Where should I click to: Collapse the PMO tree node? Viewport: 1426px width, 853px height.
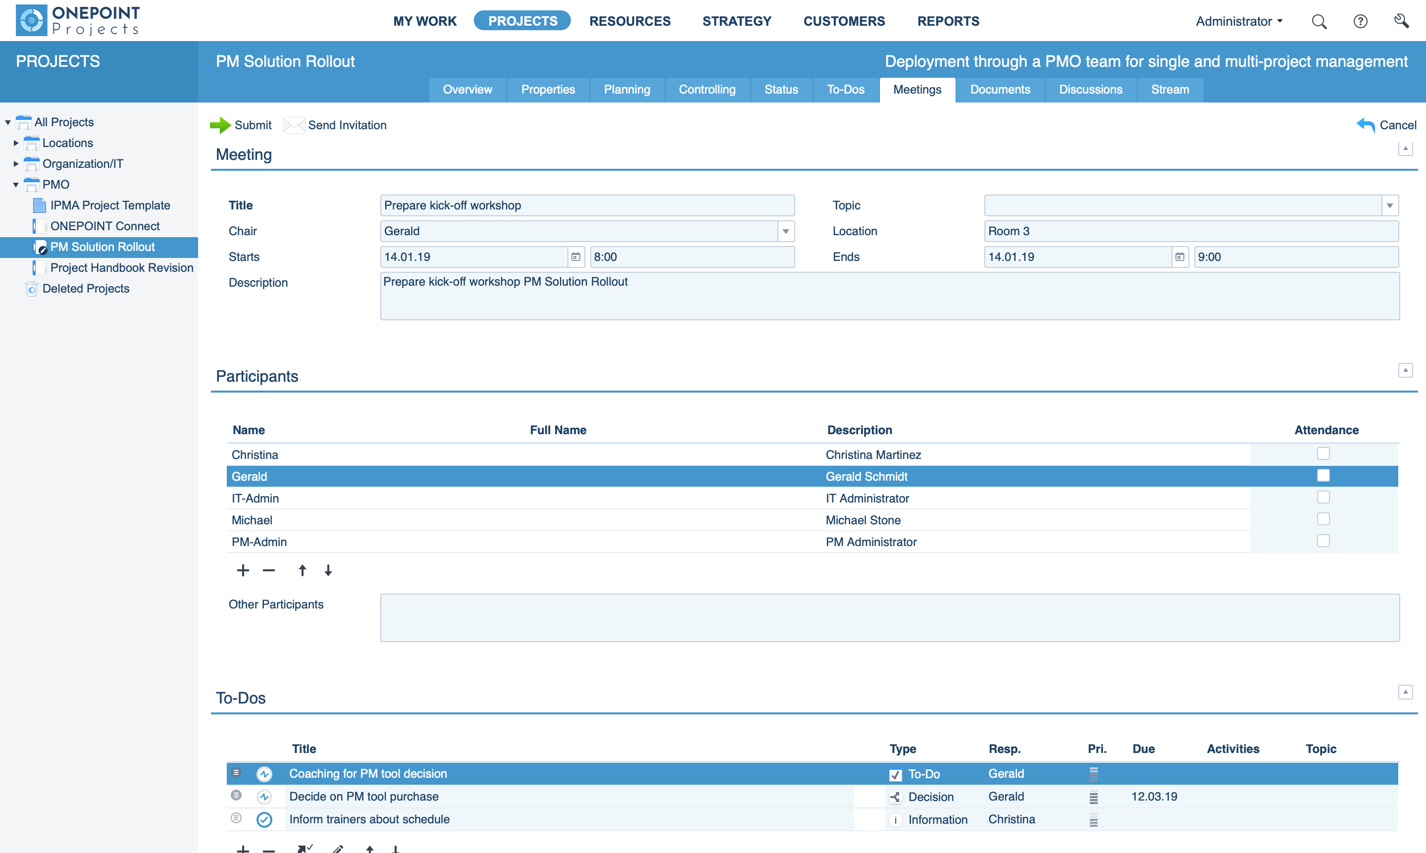pyautogui.click(x=16, y=185)
